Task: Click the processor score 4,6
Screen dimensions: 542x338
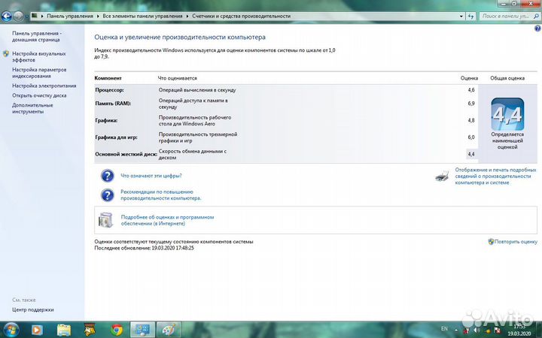Action: tap(471, 89)
